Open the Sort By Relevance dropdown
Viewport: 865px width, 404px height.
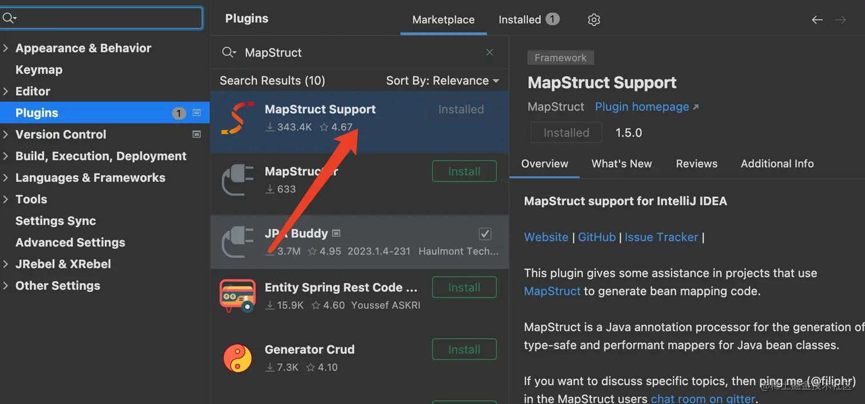(x=442, y=81)
